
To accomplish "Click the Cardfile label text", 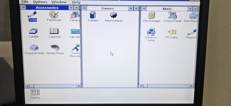I will point(34,36).
